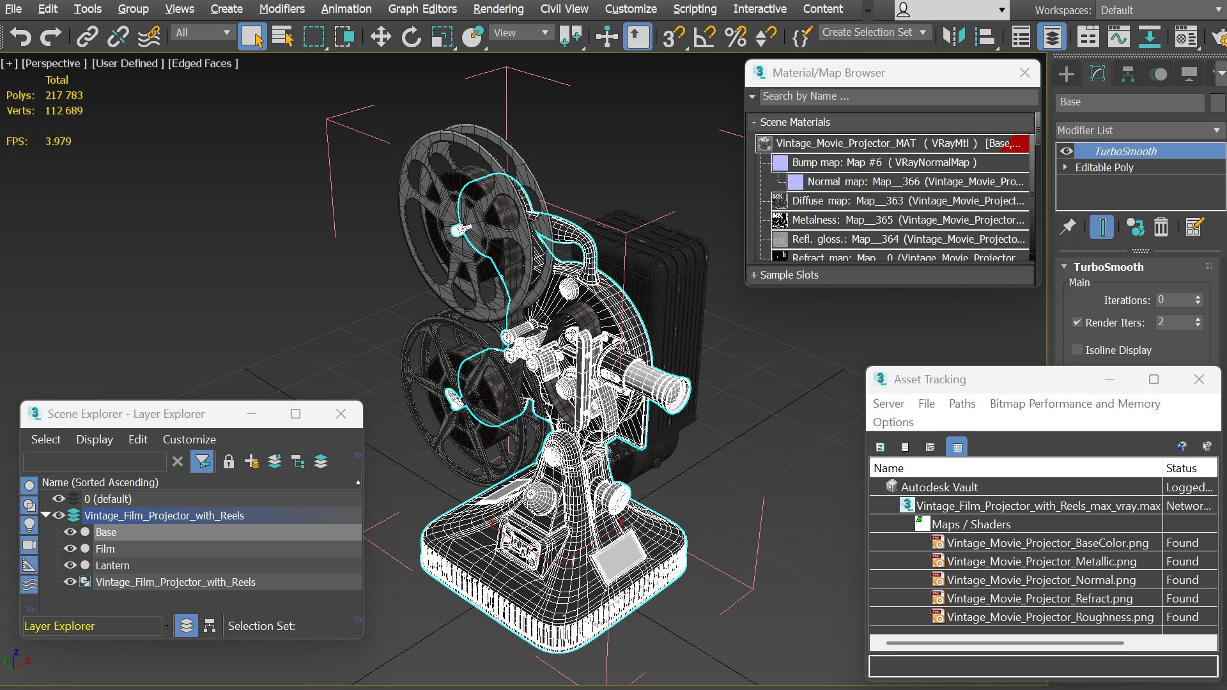
Task: Open the Modifiers menu
Action: [x=281, y=9]
